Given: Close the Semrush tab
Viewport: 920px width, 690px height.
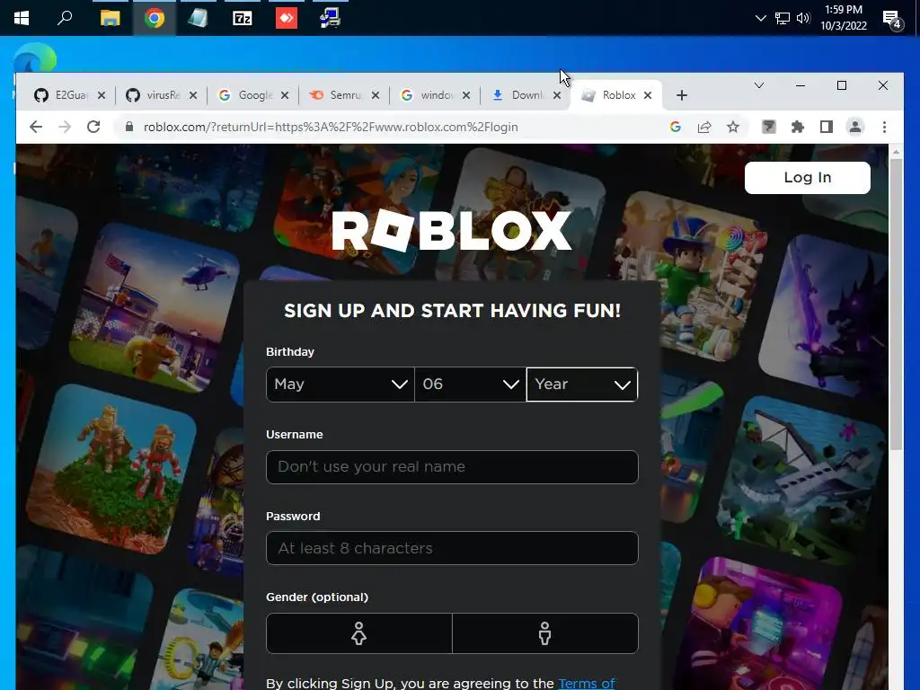Looking at the screenshot, I should (375, 95).
